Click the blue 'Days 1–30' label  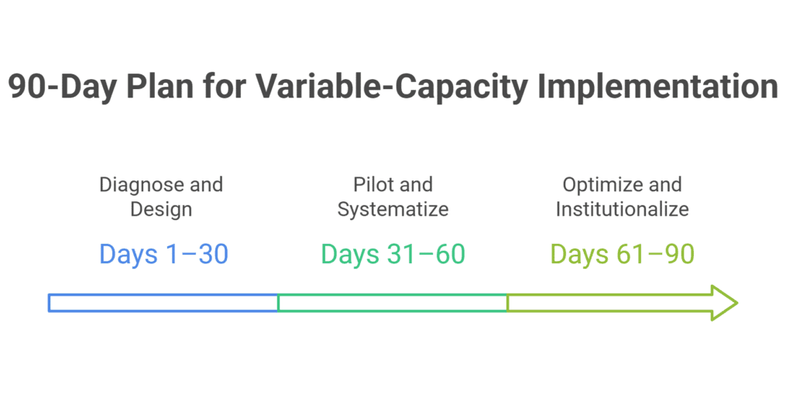point(164,254)
